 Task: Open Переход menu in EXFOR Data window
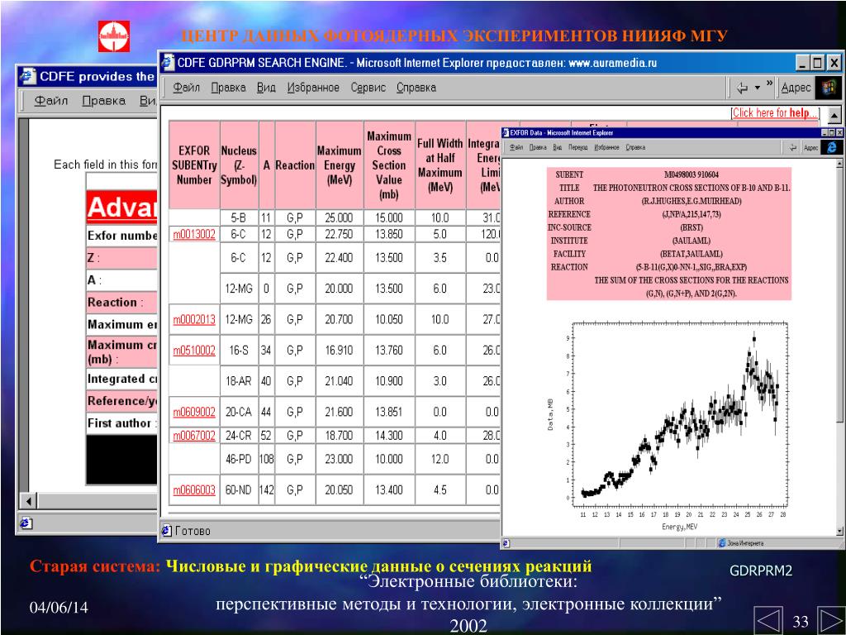pyautogui.click(x=577, y=147)
